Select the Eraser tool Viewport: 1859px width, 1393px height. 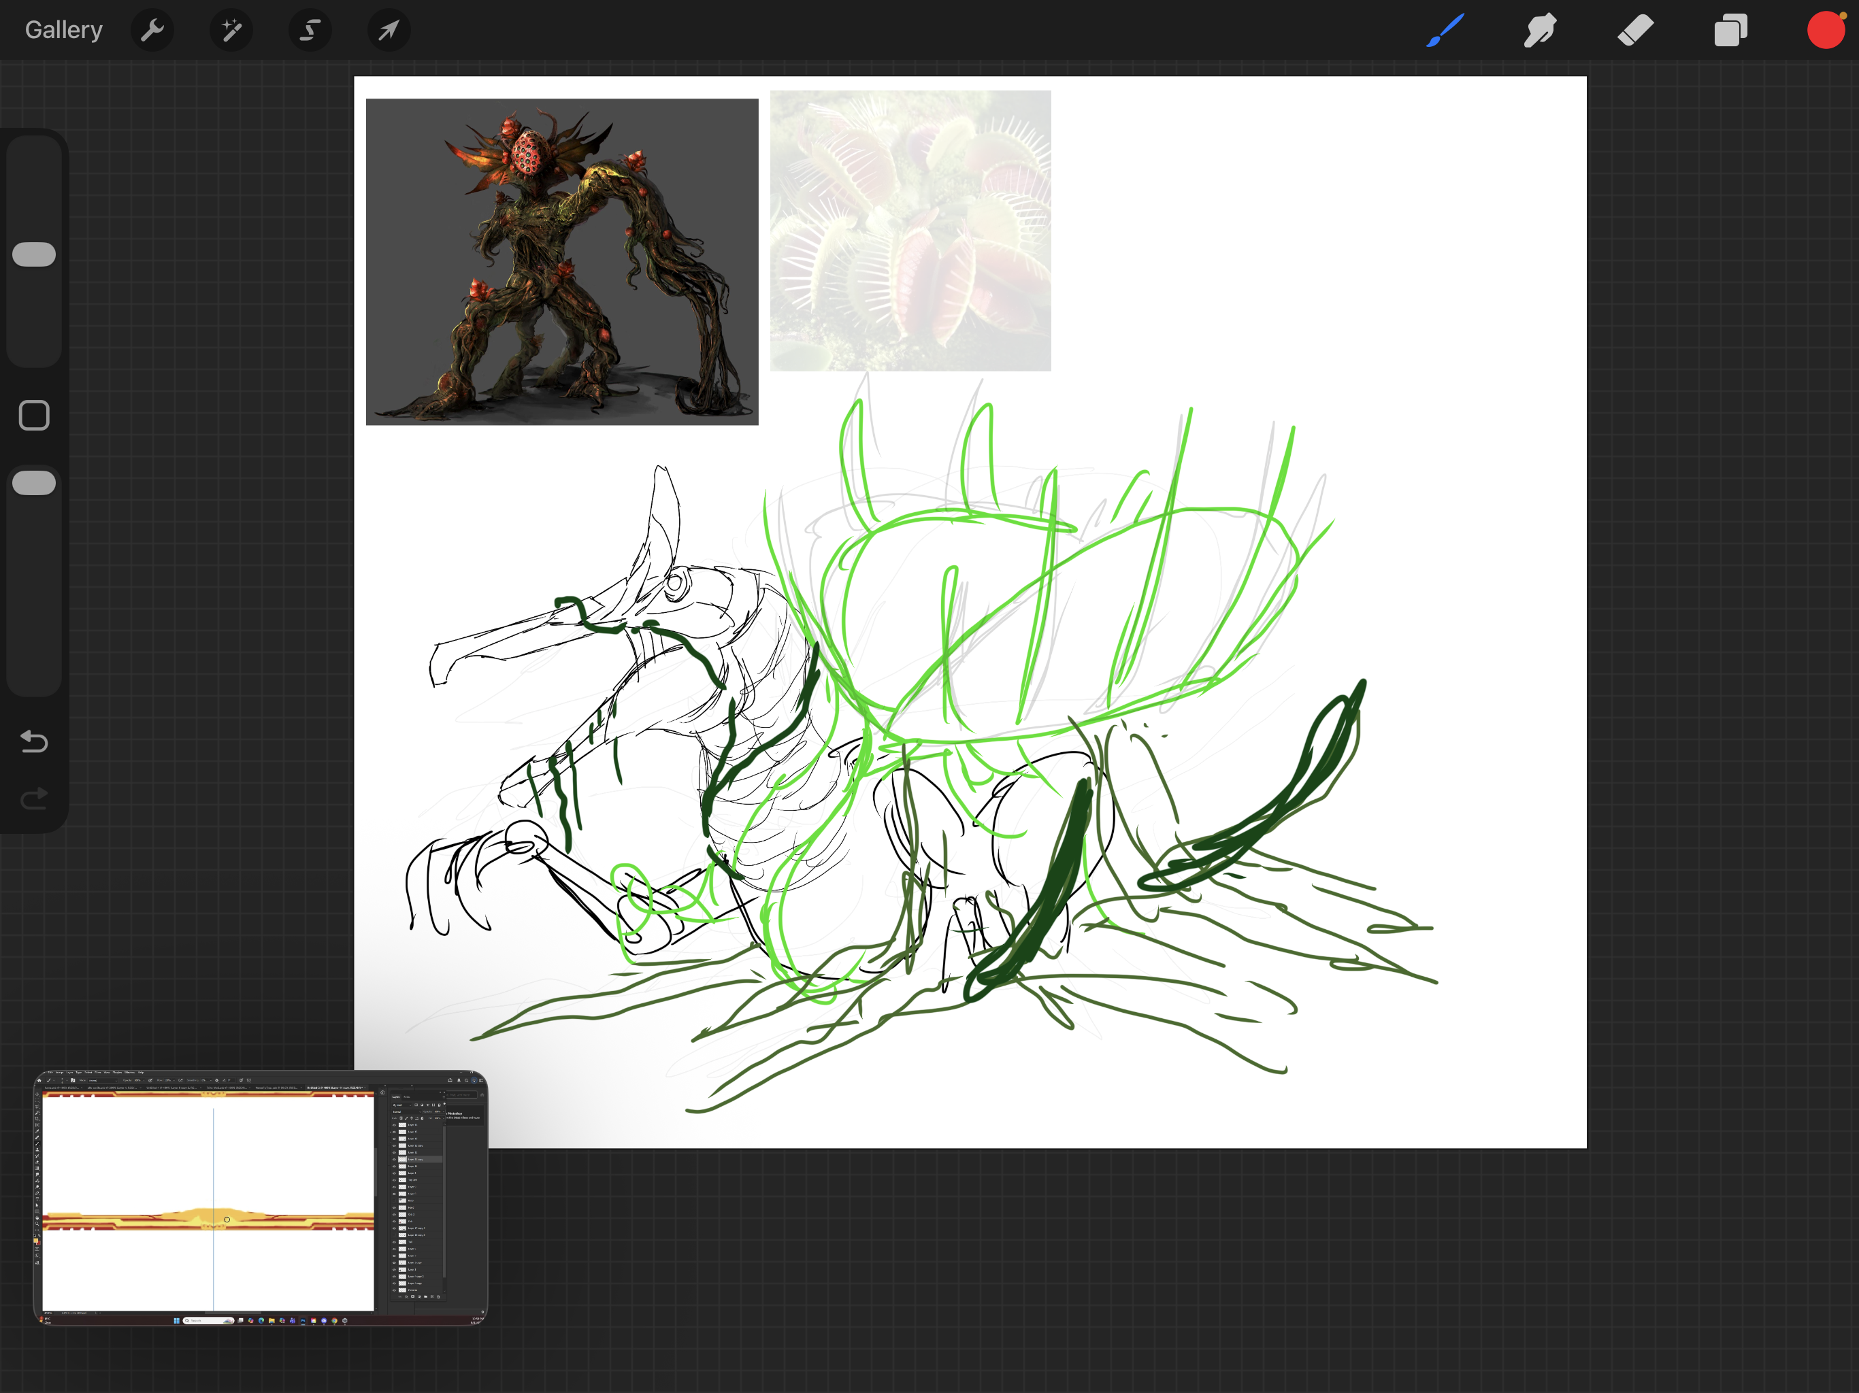[x=1635, y=30]
